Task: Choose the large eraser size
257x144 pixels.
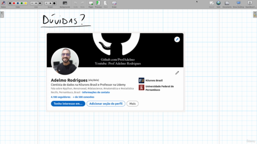Action: 54,3
